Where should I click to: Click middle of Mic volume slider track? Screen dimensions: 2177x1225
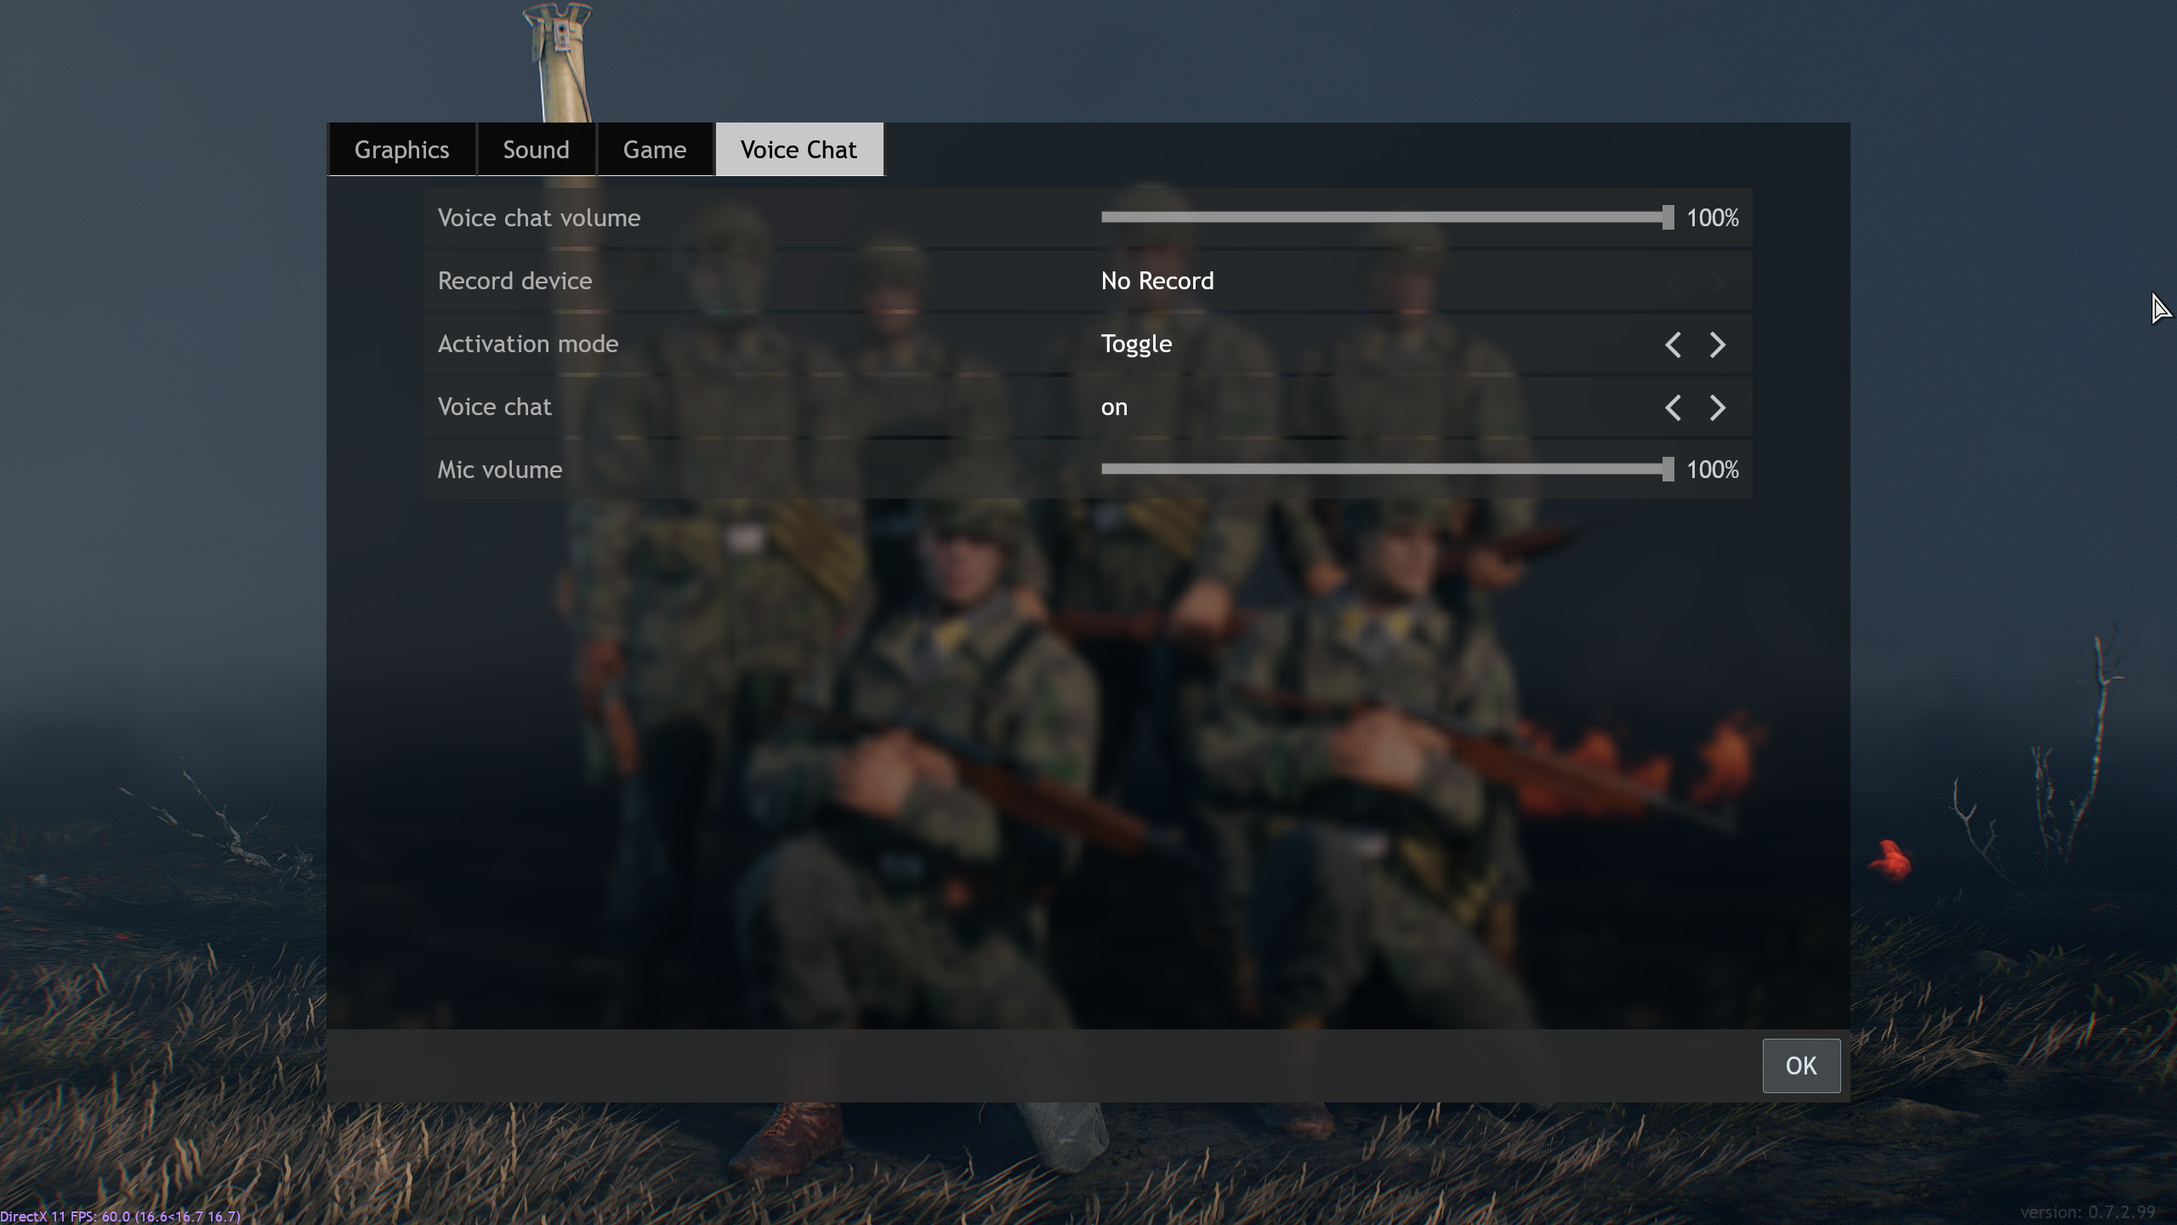1384,470
